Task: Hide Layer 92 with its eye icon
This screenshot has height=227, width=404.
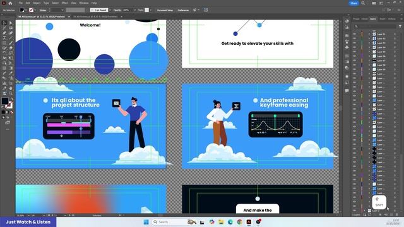Action: tap(355, 38)
